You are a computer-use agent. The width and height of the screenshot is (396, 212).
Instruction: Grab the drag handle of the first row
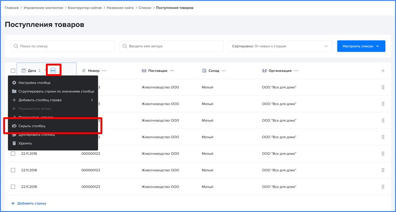(383, 87)
